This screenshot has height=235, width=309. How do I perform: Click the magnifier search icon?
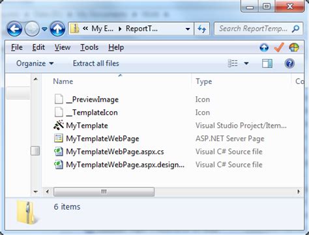point(296,29)
